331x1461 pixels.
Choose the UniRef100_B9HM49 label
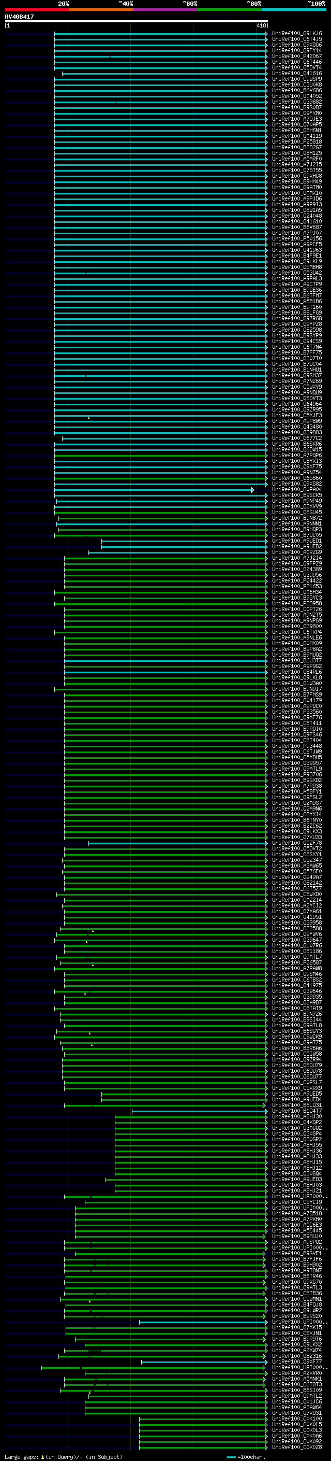click(x=297, y=181)
